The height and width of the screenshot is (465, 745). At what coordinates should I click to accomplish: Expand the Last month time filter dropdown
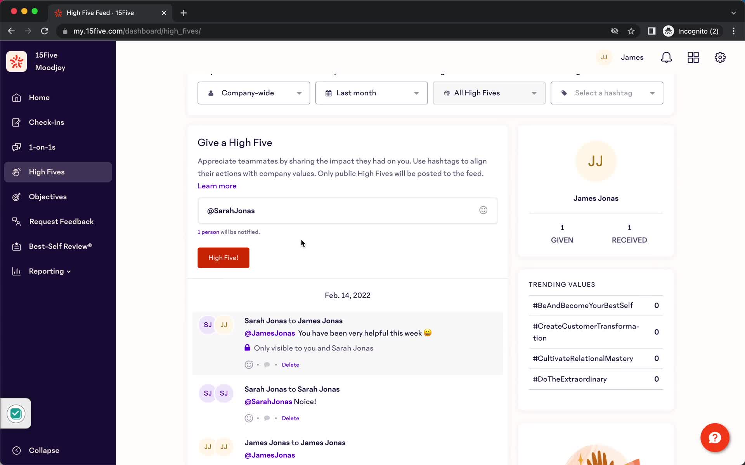click(371, 93)
